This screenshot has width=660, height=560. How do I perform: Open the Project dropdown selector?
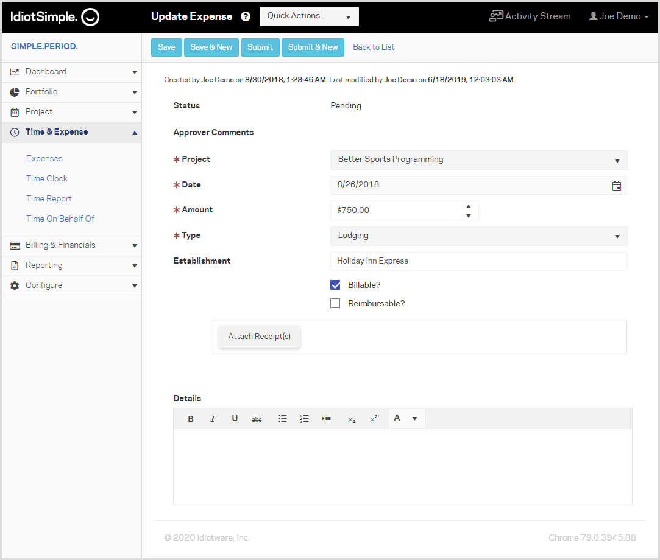(x=478, y=159)
